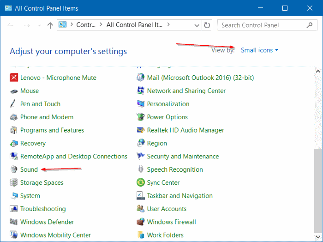Click the Windows Firewall icon
The width and height of the screenshot is (323, 242).
click(x=140, y=222)
